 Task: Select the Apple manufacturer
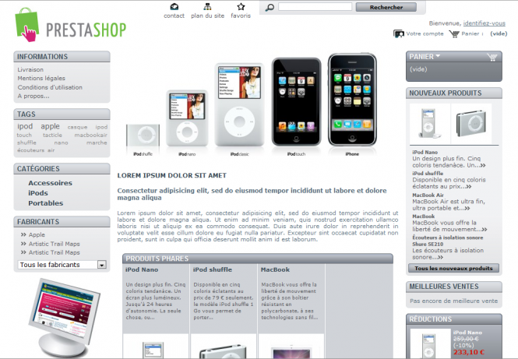tap(37, 235)
